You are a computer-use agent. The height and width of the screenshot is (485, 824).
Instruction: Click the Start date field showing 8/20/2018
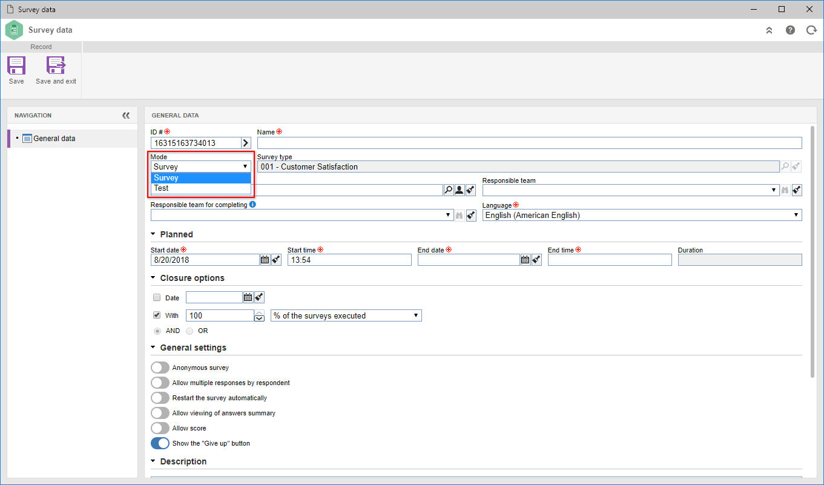coord(205,260)
